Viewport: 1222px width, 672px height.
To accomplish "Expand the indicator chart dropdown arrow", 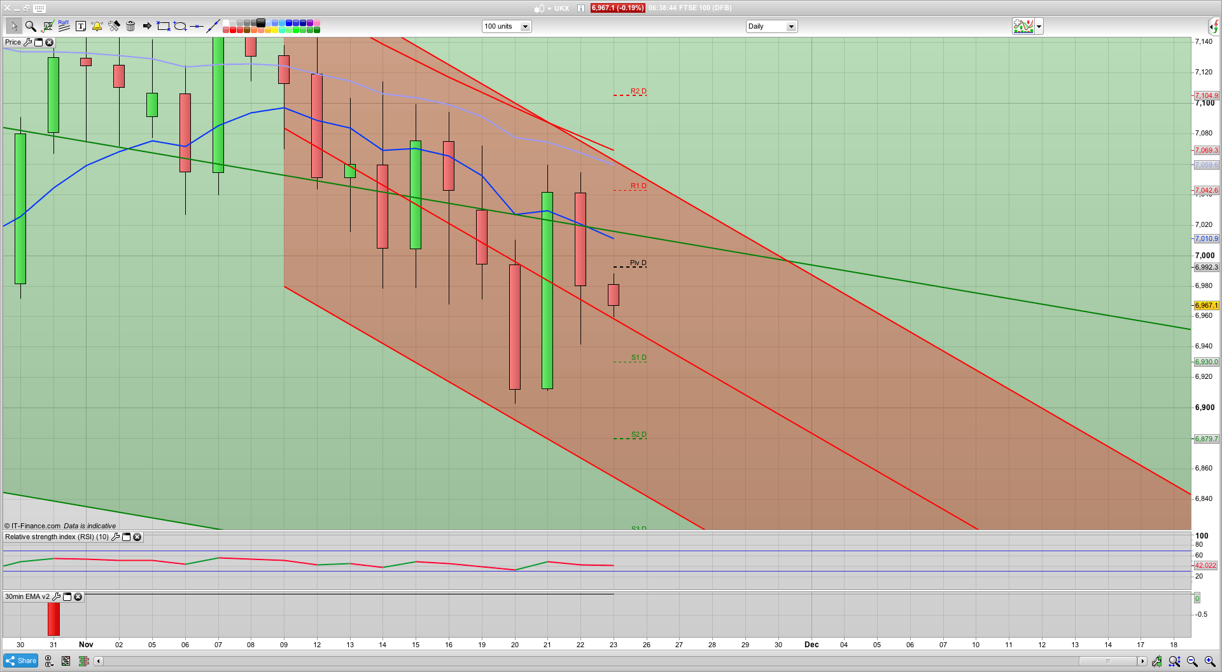I will [x=1039, y=26].
